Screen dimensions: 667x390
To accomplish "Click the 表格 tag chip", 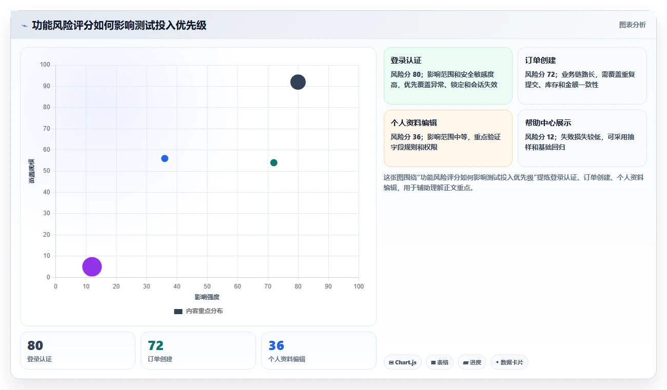I will pyautogui.click(x=440, y=362).
